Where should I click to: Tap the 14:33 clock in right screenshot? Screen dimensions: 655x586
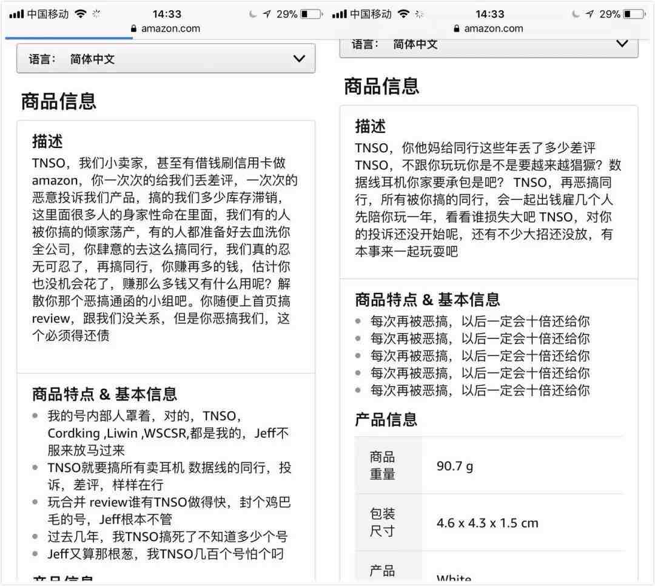pos(489,14)
